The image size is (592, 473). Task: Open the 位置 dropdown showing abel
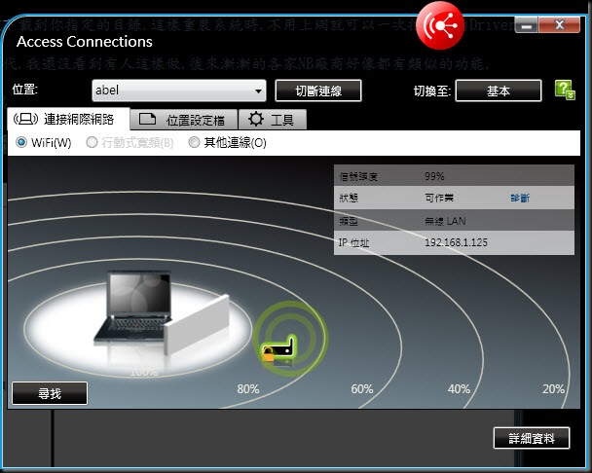tap(179, 91)
